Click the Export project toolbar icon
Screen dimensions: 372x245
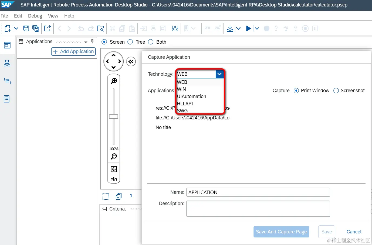[48, 28]
